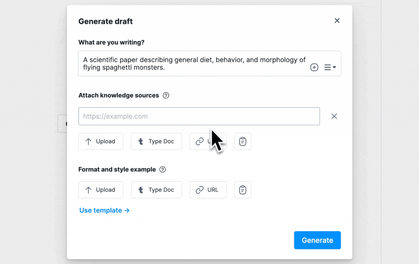This screenshot has height=264, width=419.
Task: Click the link icon on the knowledge sources URL button
Action: tap(199, 141)
